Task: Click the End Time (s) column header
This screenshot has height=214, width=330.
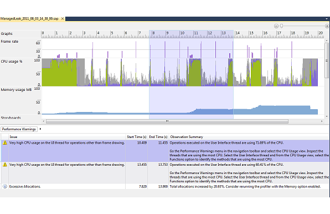Action: coord(158,137)
